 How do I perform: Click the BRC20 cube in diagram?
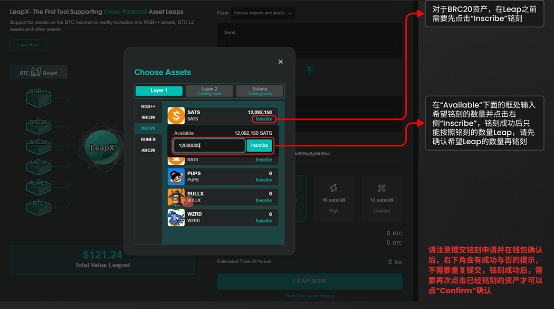[x=39, y=147]
